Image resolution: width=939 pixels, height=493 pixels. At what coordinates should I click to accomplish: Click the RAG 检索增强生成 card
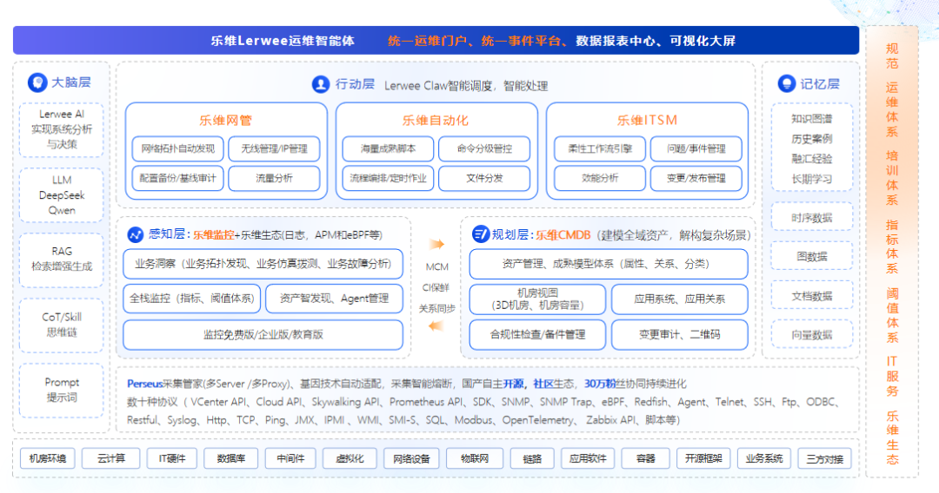pyautogui.click(x=62, y=260)
